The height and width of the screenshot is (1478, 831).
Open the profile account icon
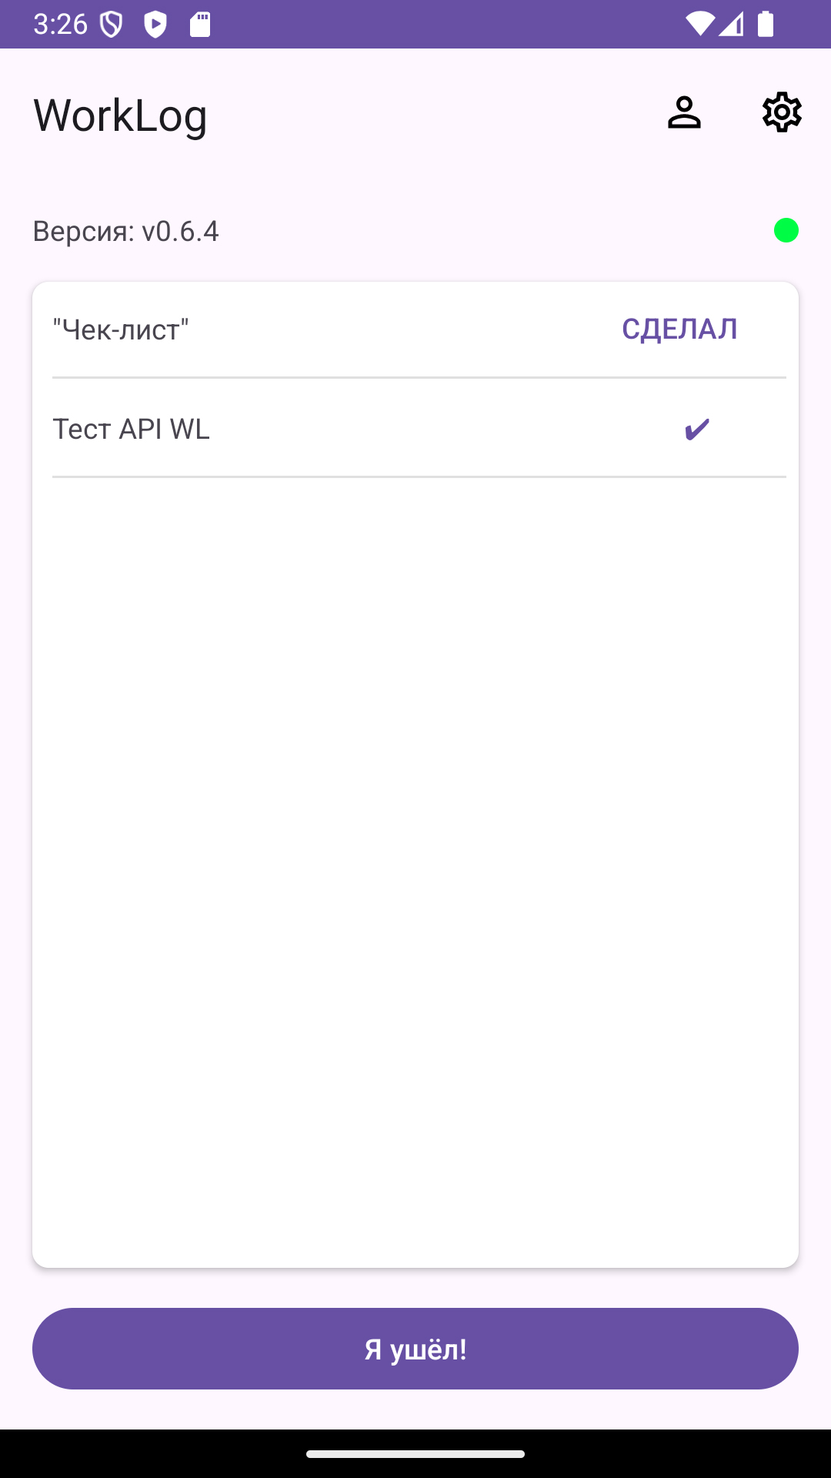(x=683, y=113)
